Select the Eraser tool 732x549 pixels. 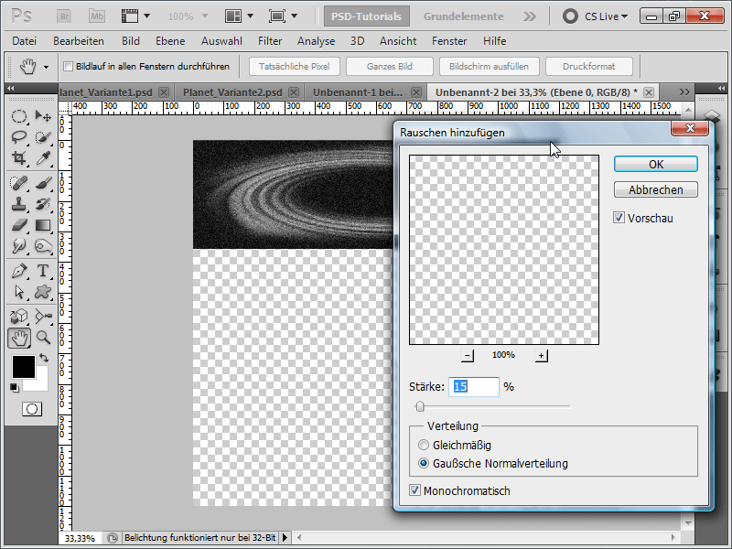point(18,225)
